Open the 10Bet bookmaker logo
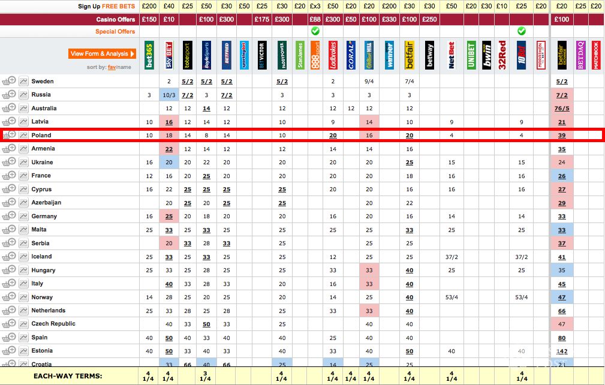605x385 pixels. 521,55
